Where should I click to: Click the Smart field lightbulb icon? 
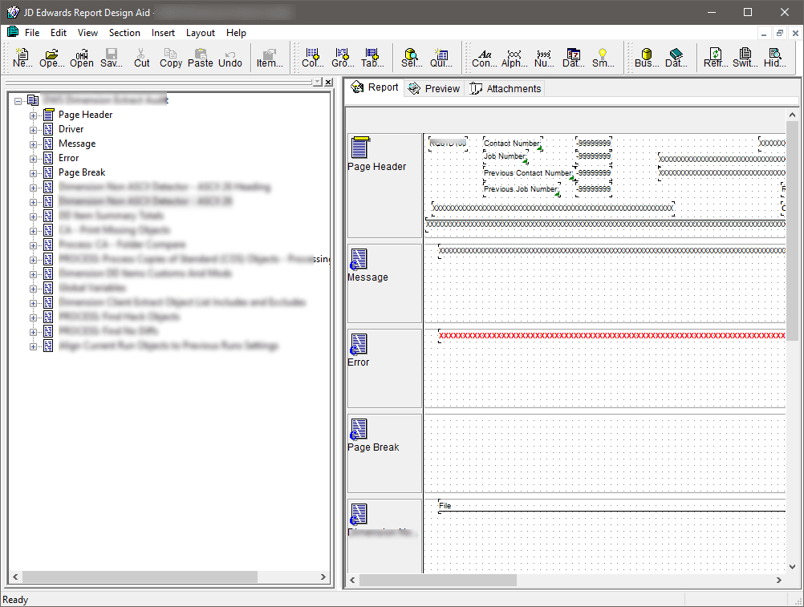(603, 57)
